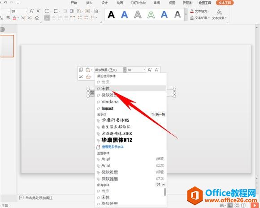Select Verdana in recently used fonts
Image resolution: width=260 pixels, height=208 pixels.
click(130, 102)
